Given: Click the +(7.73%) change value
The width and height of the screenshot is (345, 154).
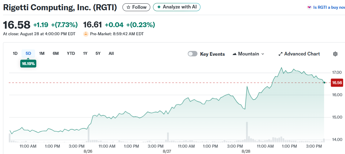Looking at the screenshot, I should tap(64, 25).
